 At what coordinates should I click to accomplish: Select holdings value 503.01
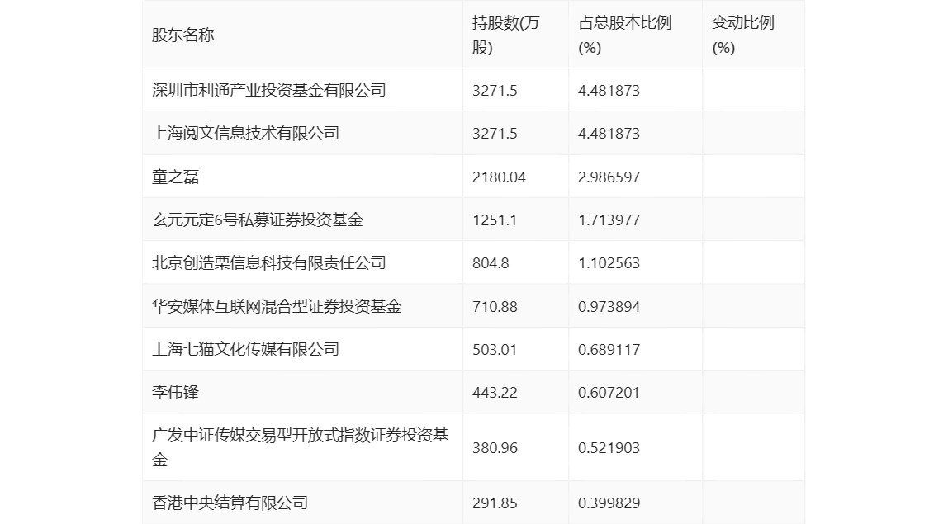(495, 349)
